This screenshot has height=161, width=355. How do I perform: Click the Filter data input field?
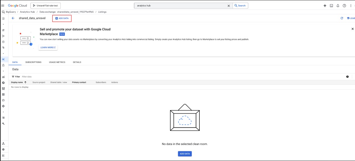(40, 77)
